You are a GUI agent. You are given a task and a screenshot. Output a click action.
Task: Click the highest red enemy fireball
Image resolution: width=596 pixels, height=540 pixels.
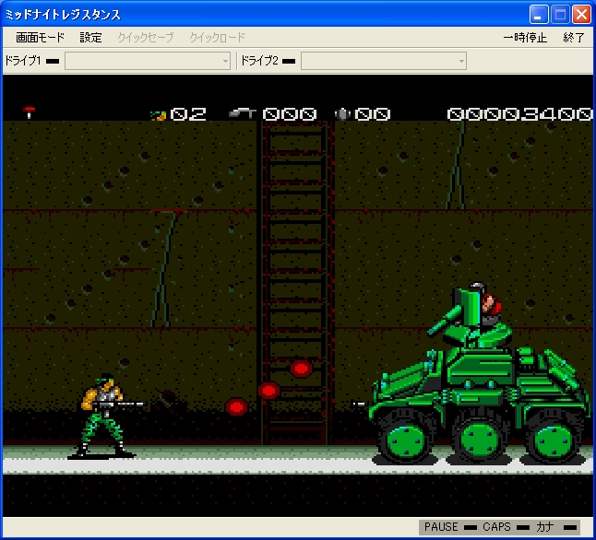301,368
